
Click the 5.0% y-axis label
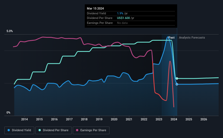10,31
